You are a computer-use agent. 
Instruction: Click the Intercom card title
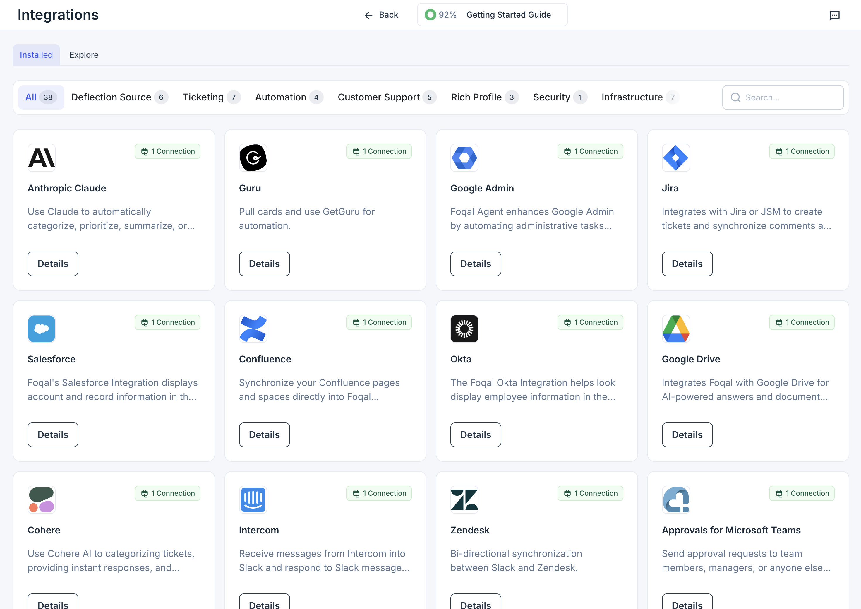click(x=259, y=530)
